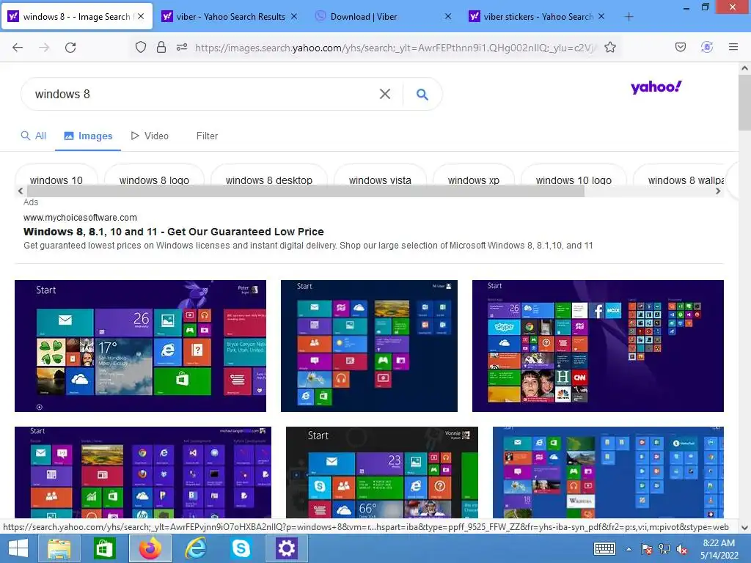Reload the current page

[70, 48]
